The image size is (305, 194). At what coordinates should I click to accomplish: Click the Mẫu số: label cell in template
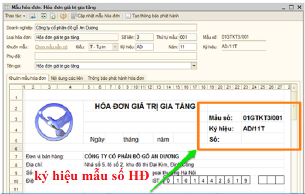tap(221, 118)
